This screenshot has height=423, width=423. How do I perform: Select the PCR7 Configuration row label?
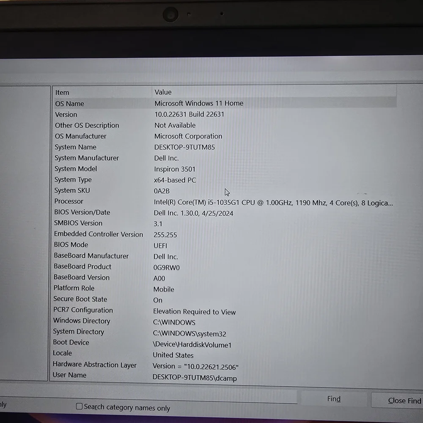tap(83, 310)
